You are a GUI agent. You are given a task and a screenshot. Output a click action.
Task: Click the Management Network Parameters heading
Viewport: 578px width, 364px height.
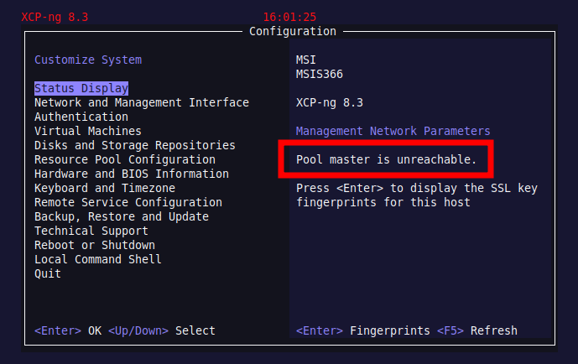tap(393, 131)
